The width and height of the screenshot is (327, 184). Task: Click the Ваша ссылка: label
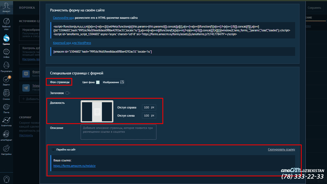coord(62,160)
